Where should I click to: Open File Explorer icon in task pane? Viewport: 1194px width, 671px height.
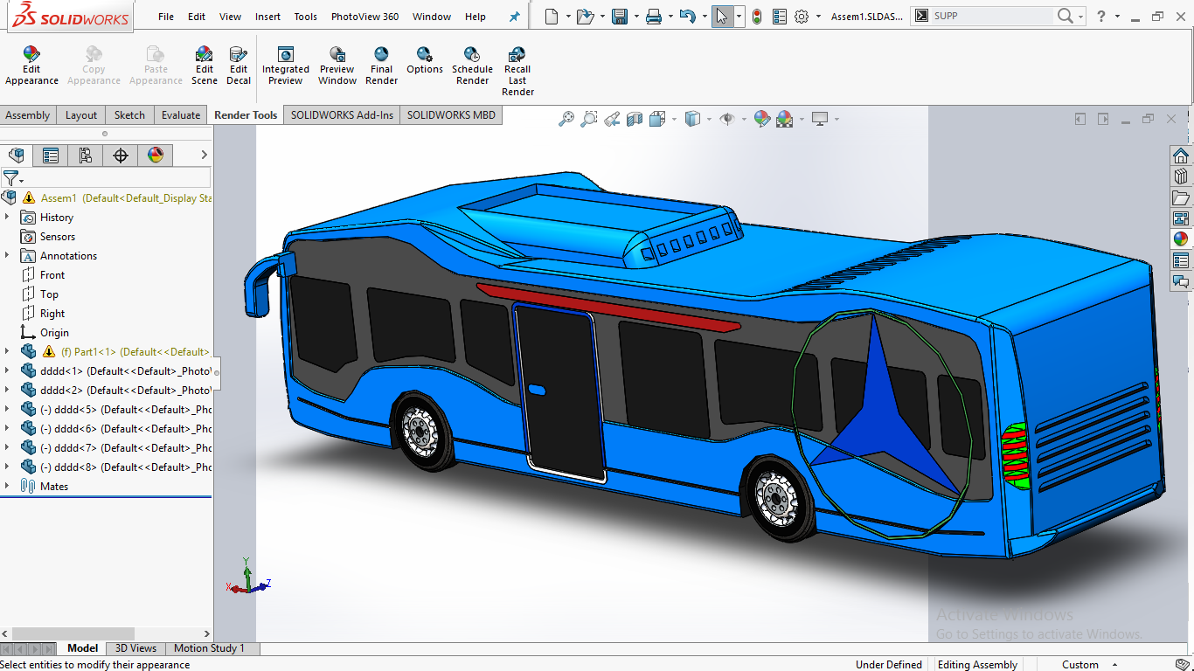[1181, 197]
